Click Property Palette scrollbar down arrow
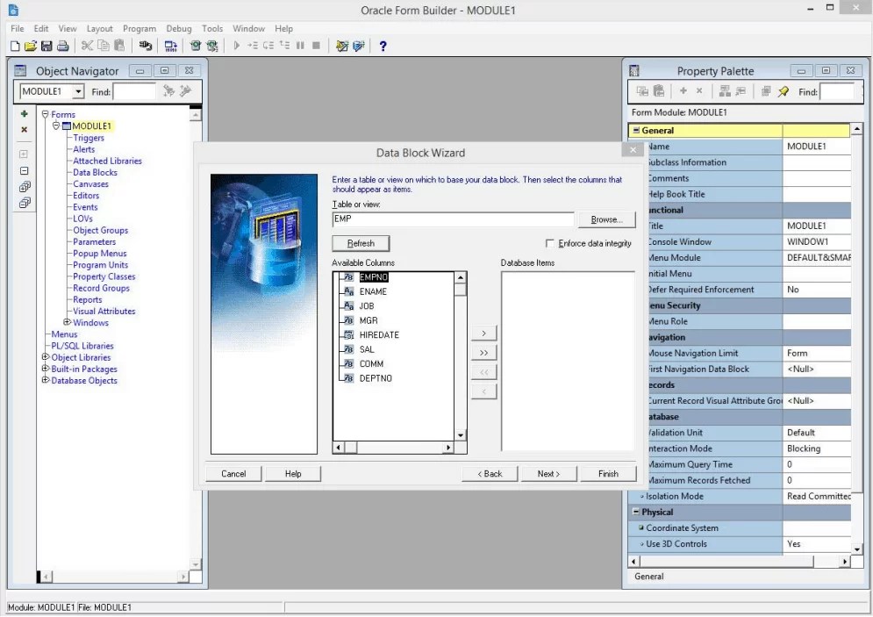The height and width of the screenshot is (617, 873). [857, 549]
